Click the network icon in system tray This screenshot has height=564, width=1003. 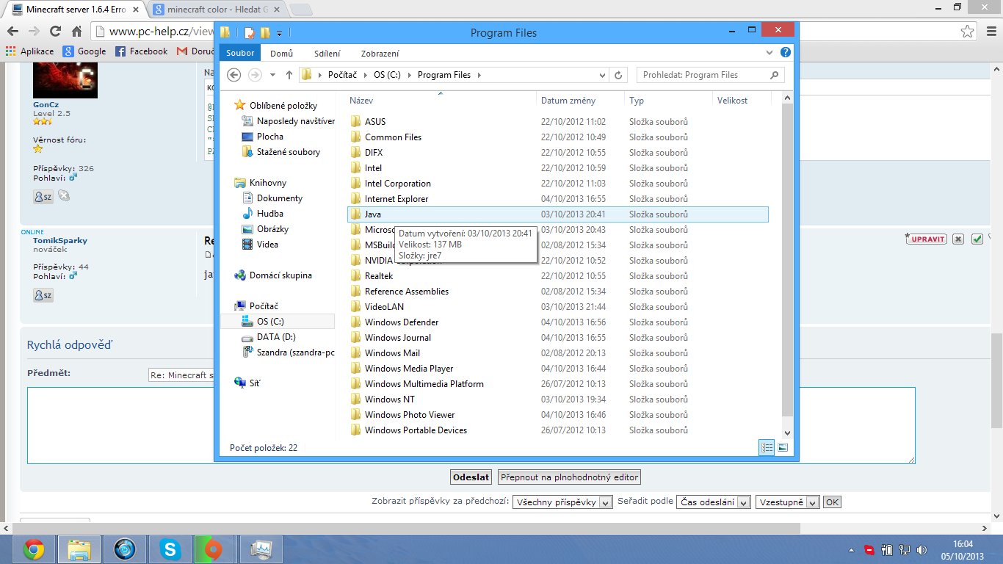click(x=905, y=549)
